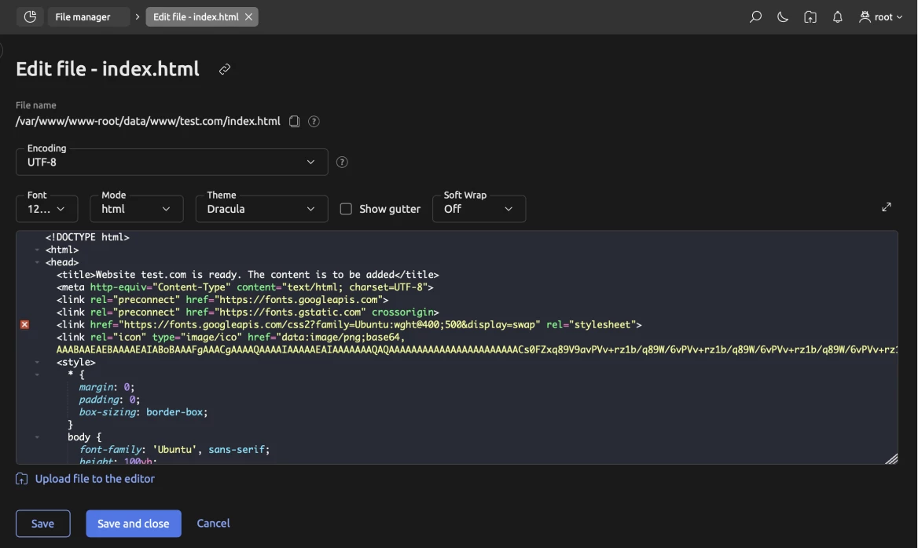Click the meta http-equiv line

(244, 287)
